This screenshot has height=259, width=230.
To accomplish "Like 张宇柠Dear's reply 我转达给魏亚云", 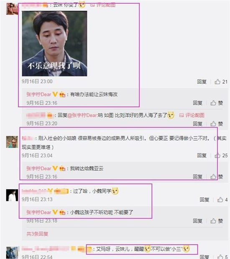I will coord(217,177).
